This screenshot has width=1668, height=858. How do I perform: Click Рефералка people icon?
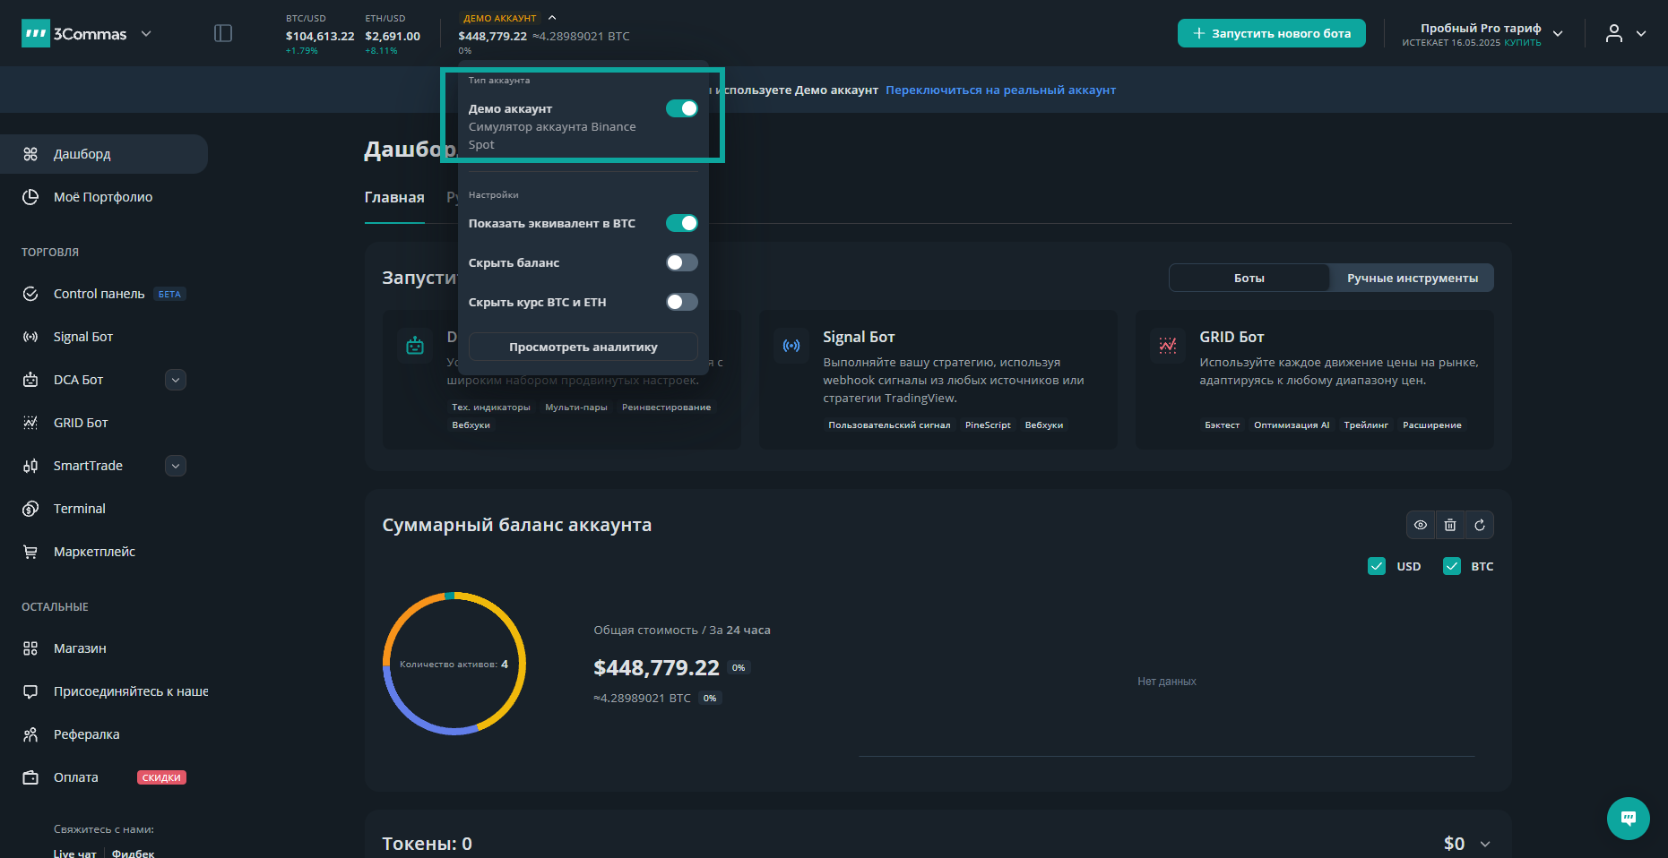[x=30, y=734]
